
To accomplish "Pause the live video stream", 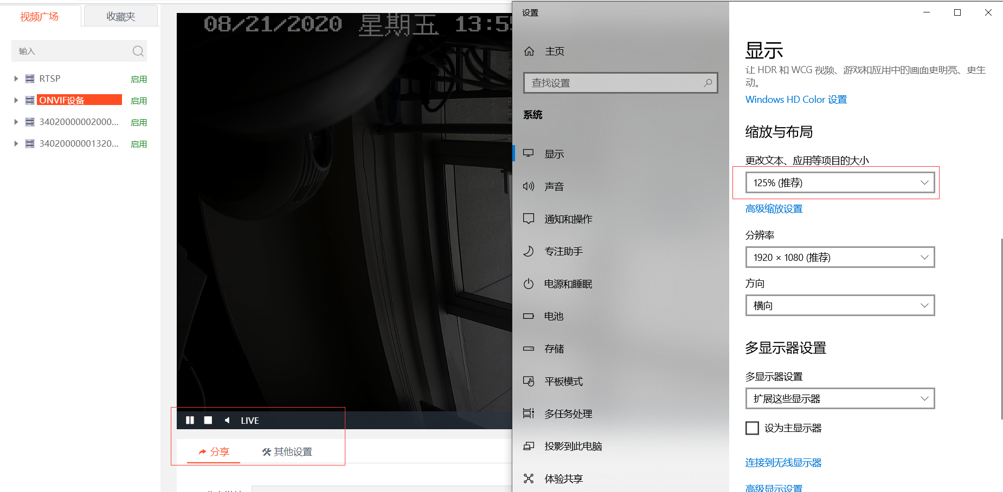I will tap(190, 421).
